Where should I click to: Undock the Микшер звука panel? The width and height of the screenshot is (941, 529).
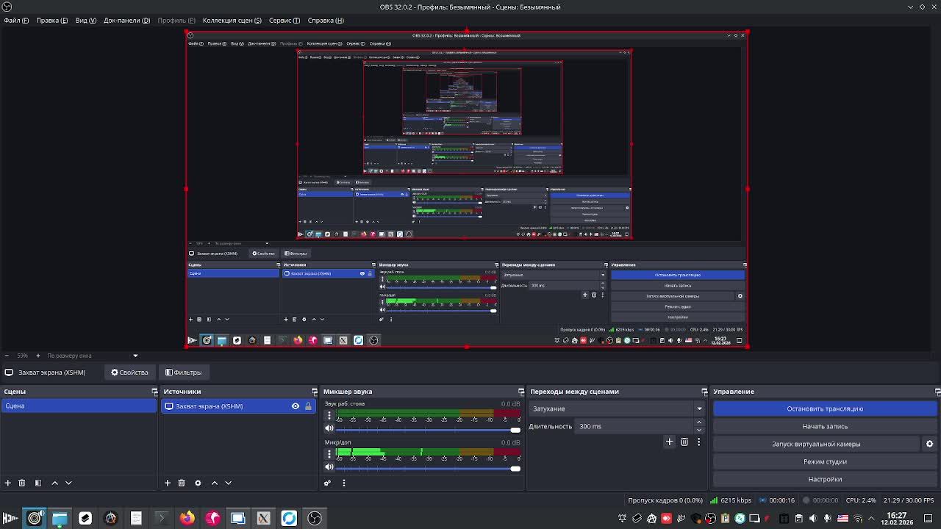(521, 392)
